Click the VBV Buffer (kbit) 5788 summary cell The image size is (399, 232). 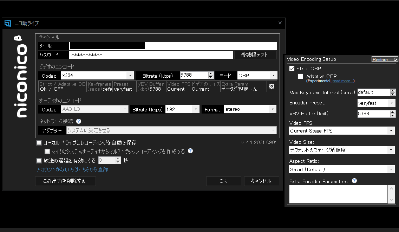151,86
